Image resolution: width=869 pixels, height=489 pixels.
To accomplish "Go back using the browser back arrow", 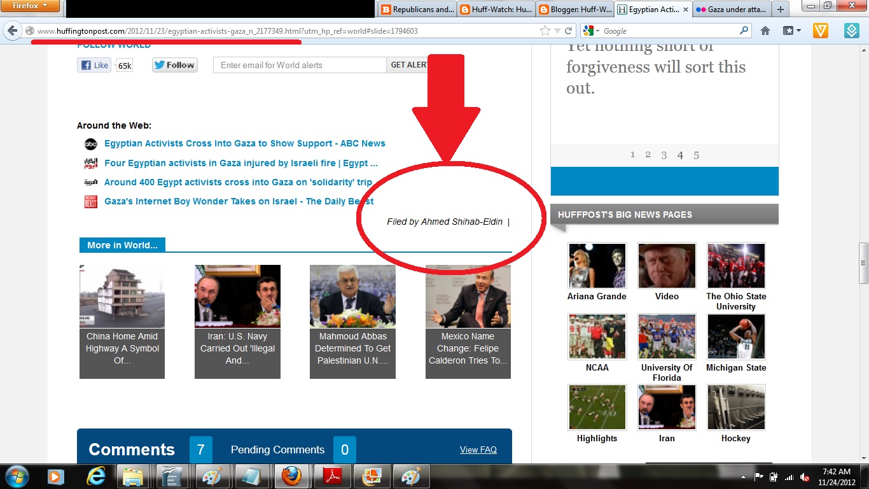I will point(12,31).
